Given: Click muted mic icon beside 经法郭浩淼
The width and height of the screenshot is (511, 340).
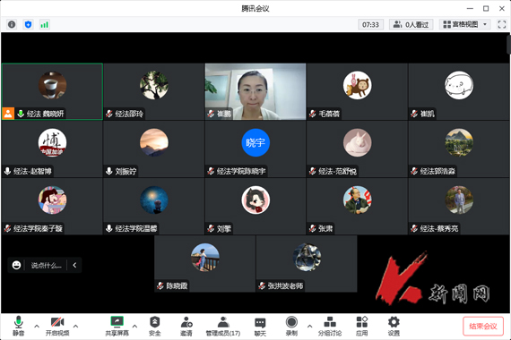Looking at the screenshot, I should pyautogui.click(x=414, y=171).
